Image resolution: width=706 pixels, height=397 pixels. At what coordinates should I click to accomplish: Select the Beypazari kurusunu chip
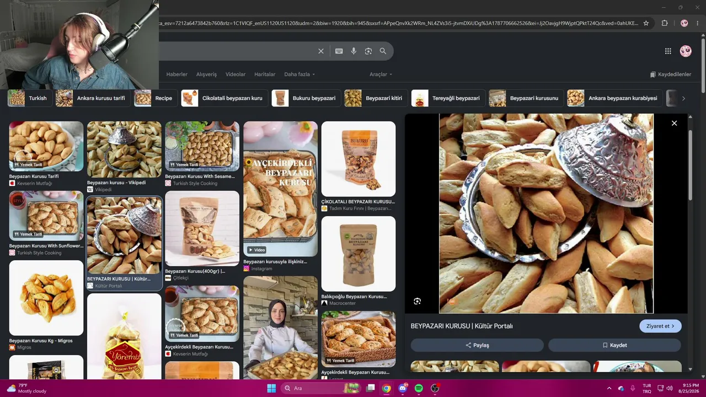(526, 98)
